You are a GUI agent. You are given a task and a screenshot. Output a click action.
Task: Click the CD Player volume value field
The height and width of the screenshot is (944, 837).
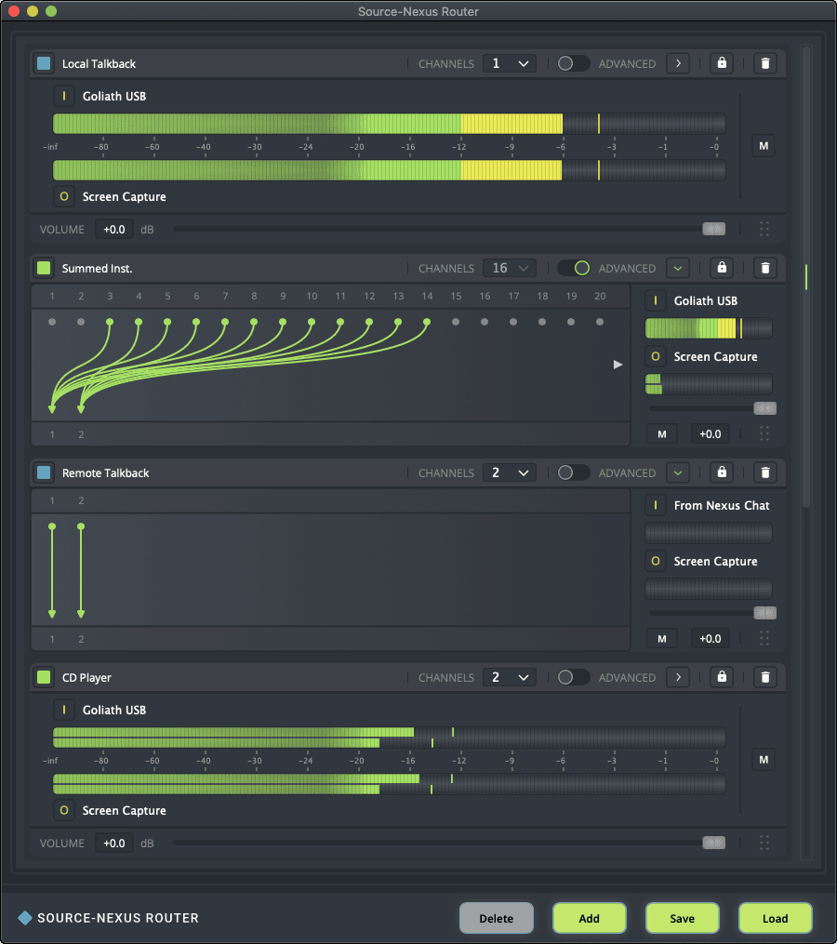point(114,844)
